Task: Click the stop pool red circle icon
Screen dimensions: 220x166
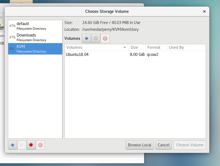Action: tap(31, 145)
